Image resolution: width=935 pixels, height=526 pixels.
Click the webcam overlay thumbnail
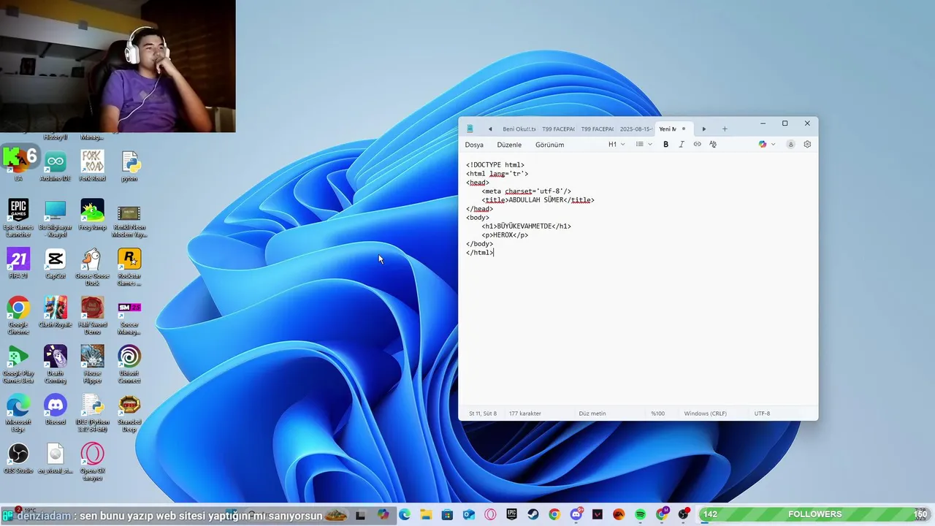pyautogui.click(x=118, y=66)
